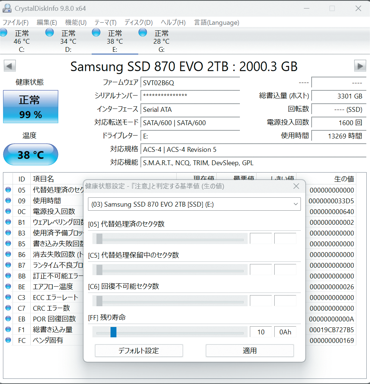Viewport: 370px width, 384px height.
Task: Go to next disk with right arrow
Action: tap(360, 66)
